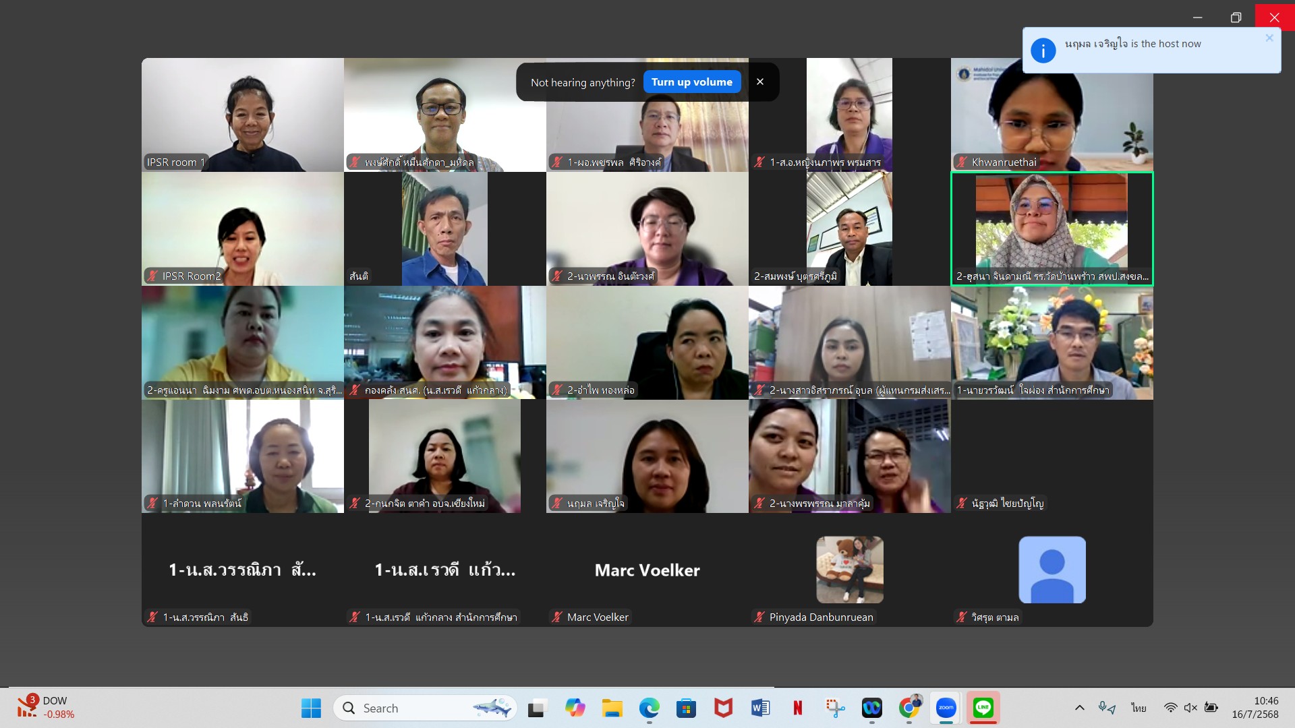Select Khwanruethai's video tile
The width and height of the screenshot is (1295, 728).
[1052, 115]
